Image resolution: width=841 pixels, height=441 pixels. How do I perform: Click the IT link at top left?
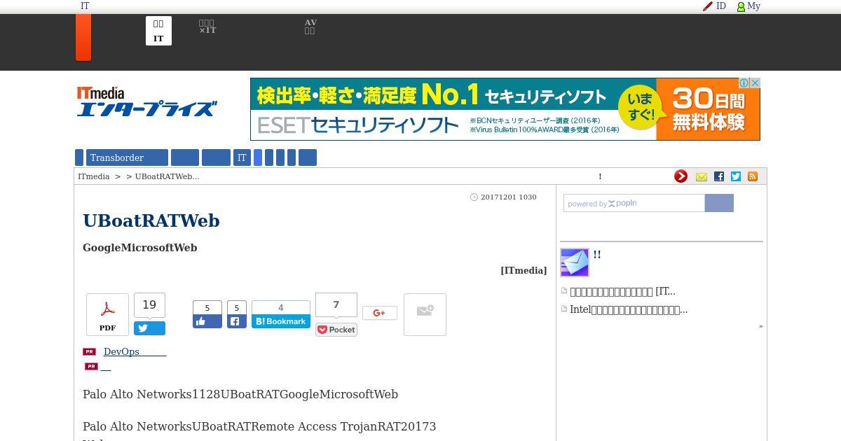(x=85, y=6)
